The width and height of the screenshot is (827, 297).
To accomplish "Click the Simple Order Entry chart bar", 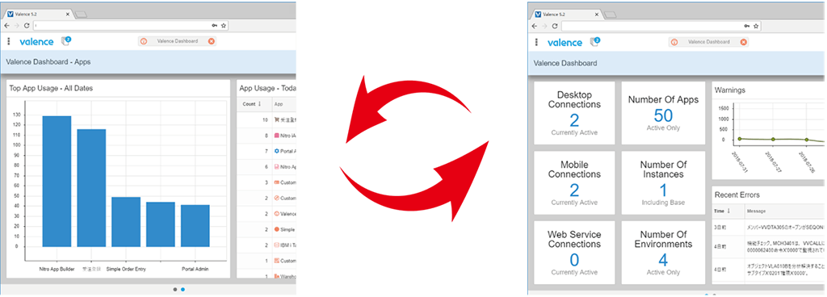I will 126,222.
